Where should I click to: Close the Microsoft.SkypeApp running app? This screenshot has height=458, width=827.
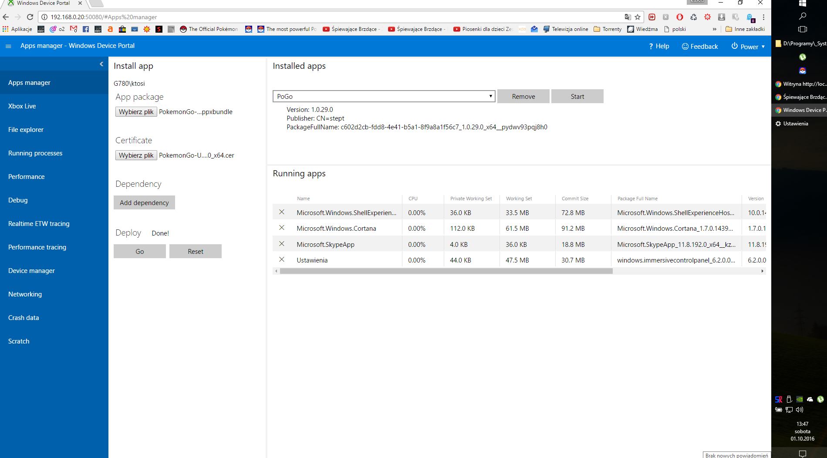click(x=282, y=244)
